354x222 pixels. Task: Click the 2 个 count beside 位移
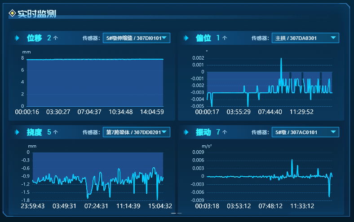coord(53,38)
